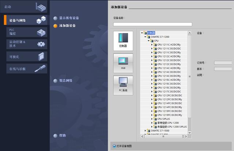
Task: Click the 版本 field
Action: 223,69
